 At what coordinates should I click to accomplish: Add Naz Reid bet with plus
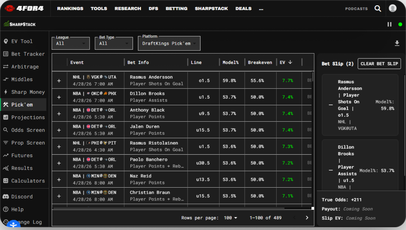59,180
